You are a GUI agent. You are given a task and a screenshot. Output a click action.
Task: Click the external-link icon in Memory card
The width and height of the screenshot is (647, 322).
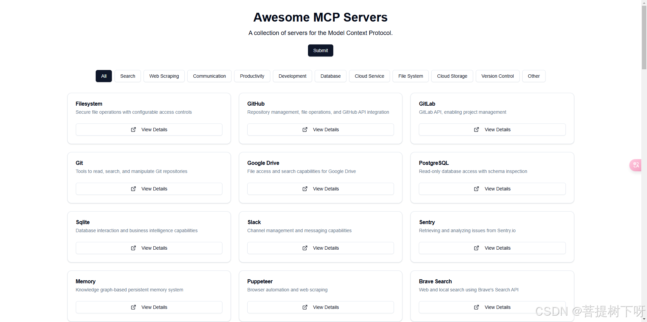[x=133, y=307]
